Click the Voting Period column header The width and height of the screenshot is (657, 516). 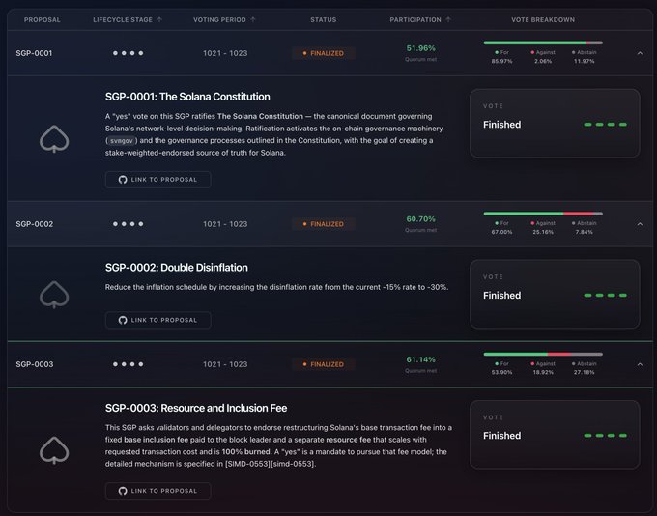pos(219,19)
